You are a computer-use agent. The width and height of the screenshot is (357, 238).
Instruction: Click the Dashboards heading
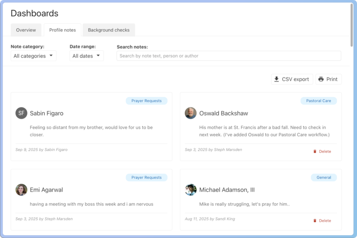(35, 13)
